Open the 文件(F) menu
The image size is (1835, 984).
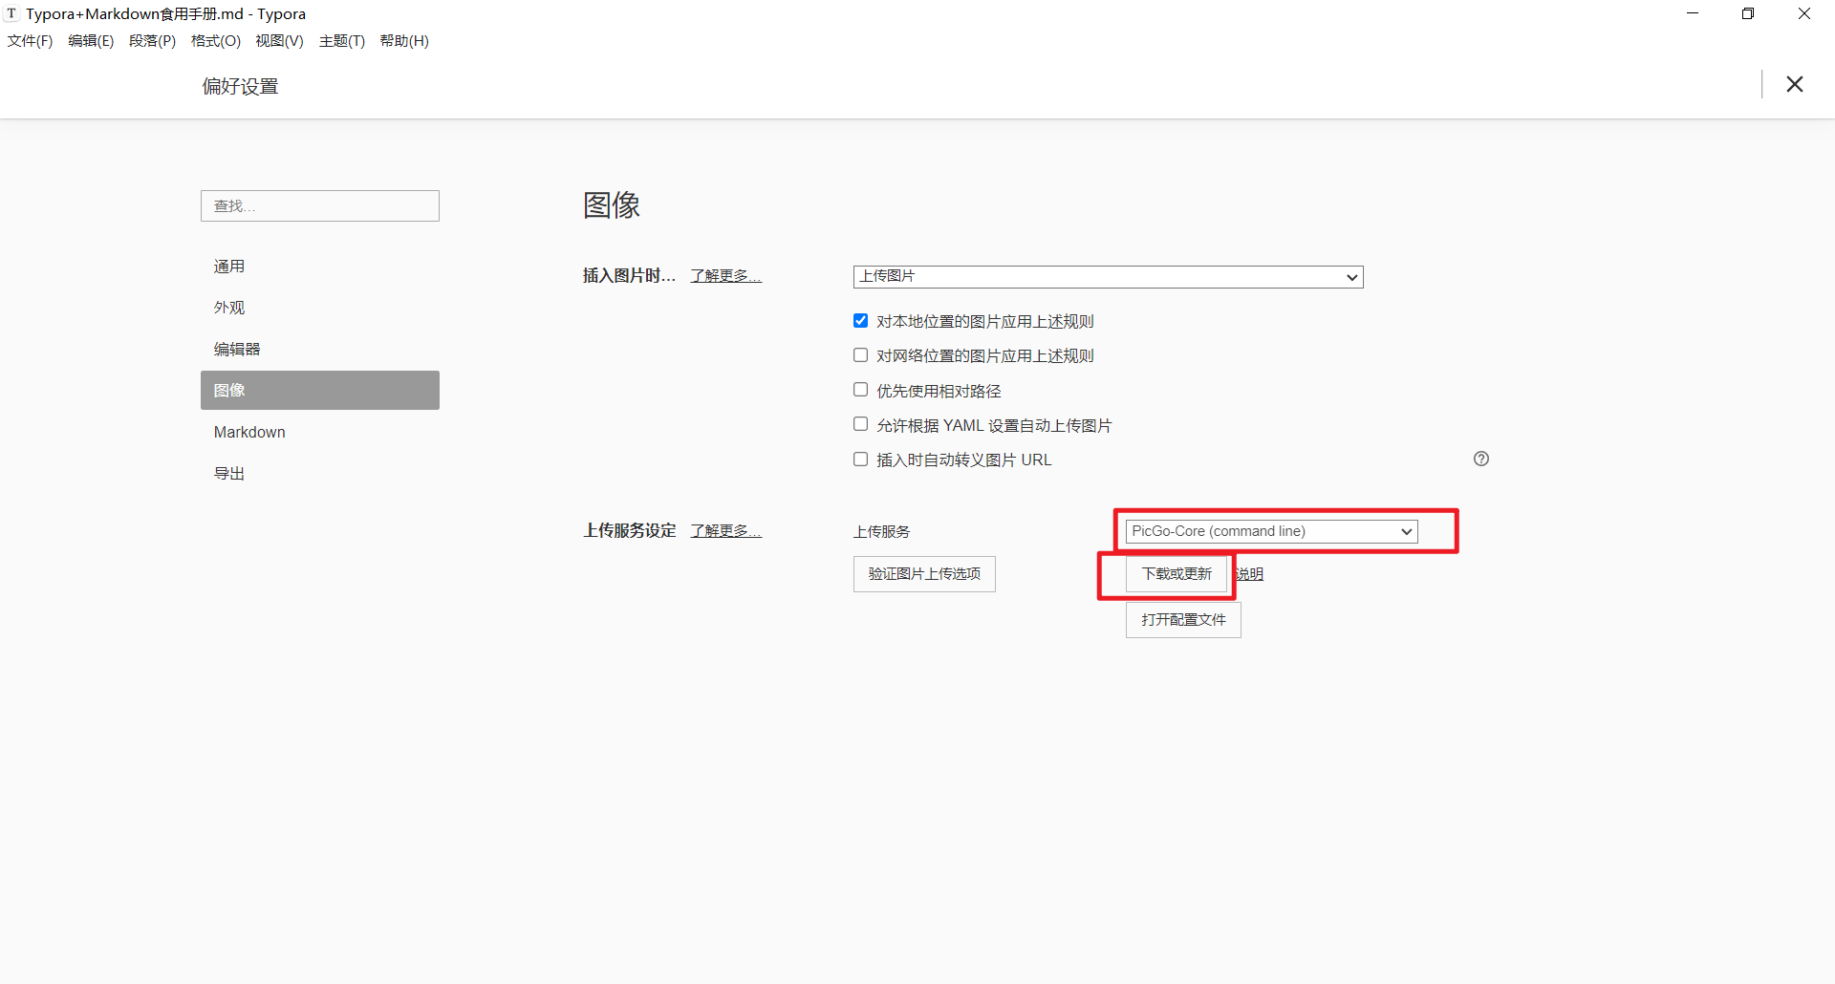click(x=31, y=41)
